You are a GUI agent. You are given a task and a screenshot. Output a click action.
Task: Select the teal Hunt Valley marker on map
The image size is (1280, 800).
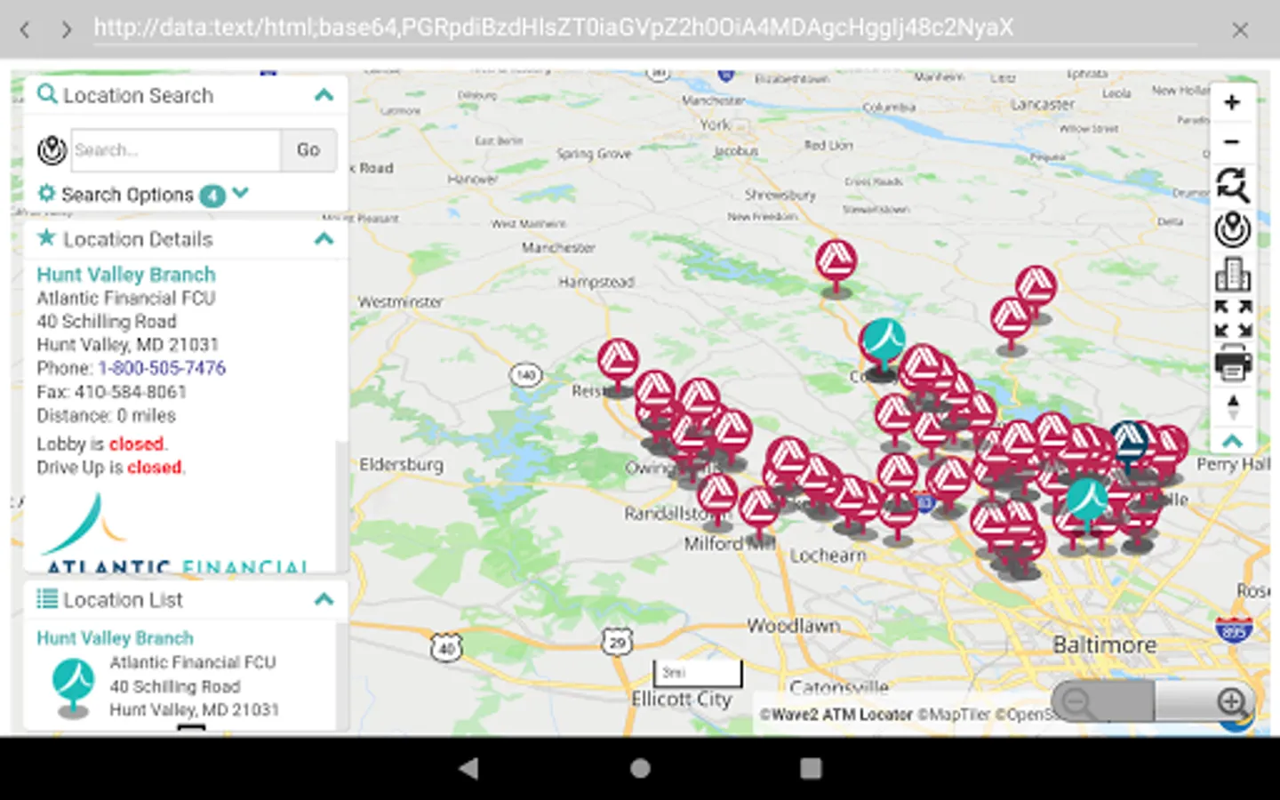(884, 342)
